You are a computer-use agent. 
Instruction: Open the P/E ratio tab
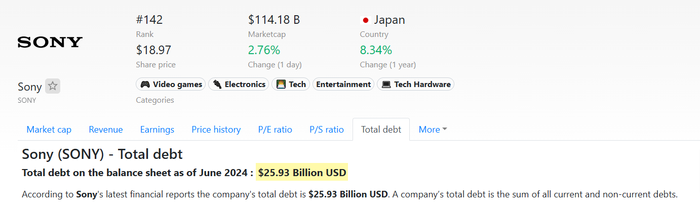point(275,130)
